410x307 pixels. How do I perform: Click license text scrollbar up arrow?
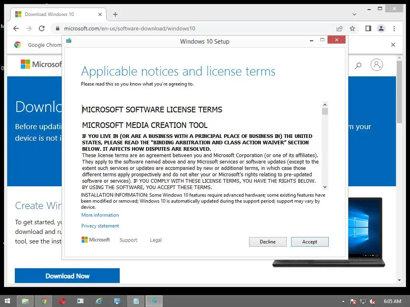(x=325, y=105)
